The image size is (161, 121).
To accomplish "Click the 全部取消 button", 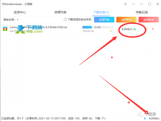I will click(x=149, y=20).
